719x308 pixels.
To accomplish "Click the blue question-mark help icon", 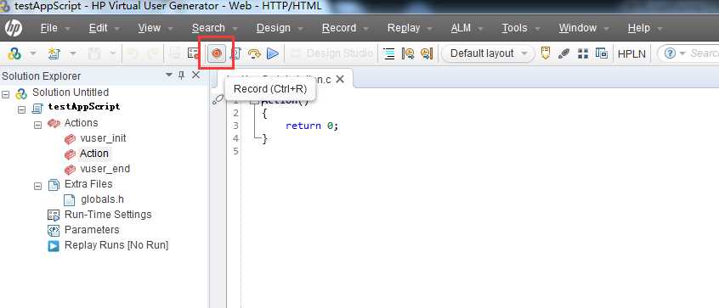I will click(670, 53).
